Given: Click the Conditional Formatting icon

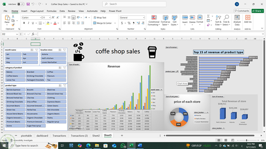Looking at the screenshot, I should [154, 18].
